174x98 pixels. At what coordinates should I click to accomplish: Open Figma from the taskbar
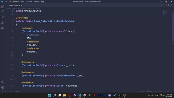[x=89, y=95]
